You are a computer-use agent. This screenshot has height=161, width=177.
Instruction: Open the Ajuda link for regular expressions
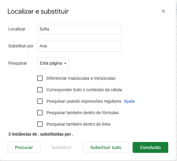point(129,101)
